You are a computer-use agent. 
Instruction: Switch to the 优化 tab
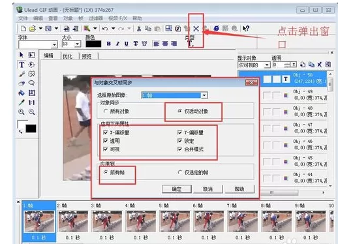pos(67,56)
